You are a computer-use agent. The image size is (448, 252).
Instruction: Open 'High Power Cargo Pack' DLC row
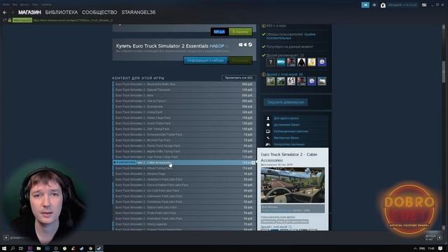coord(184,157)
